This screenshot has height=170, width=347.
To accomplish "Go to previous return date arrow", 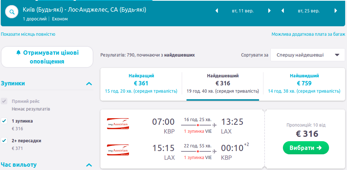I will tap(283, 11).
